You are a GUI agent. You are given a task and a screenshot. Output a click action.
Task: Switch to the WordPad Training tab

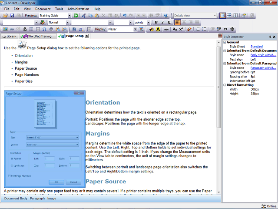[38, 36]
